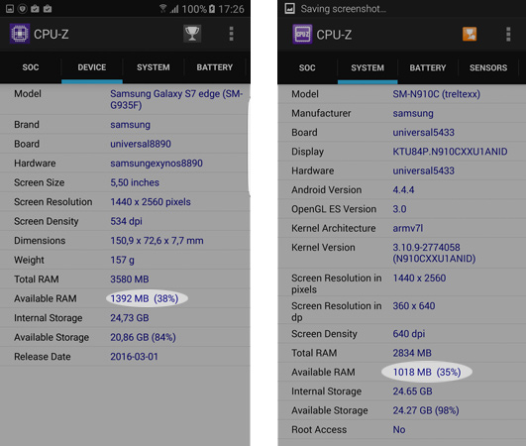This screenshot has height=446, width=526.
Task: Select available storage '24.27 GB (98%)'
Action: click(x=426, y=410)
